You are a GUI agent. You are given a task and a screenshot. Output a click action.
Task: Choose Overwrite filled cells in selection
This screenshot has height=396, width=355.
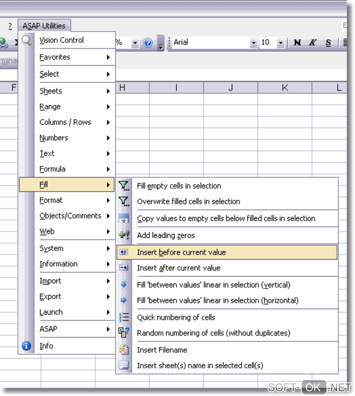point(227,202)
